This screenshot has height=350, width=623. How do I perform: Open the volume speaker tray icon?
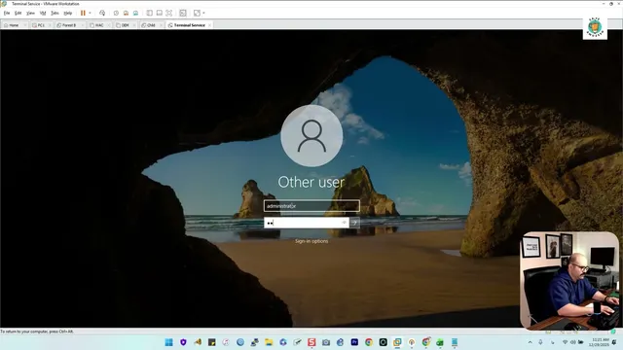click(573, 342)
